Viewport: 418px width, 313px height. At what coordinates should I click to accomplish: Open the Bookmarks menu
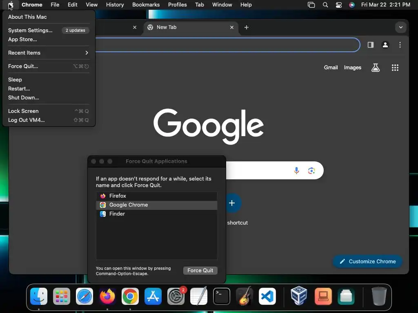[146, 5]
